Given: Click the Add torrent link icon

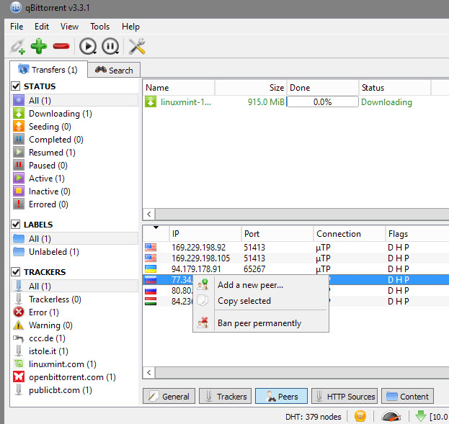Looking at the screenshot, I should click(x=18, y=46).
